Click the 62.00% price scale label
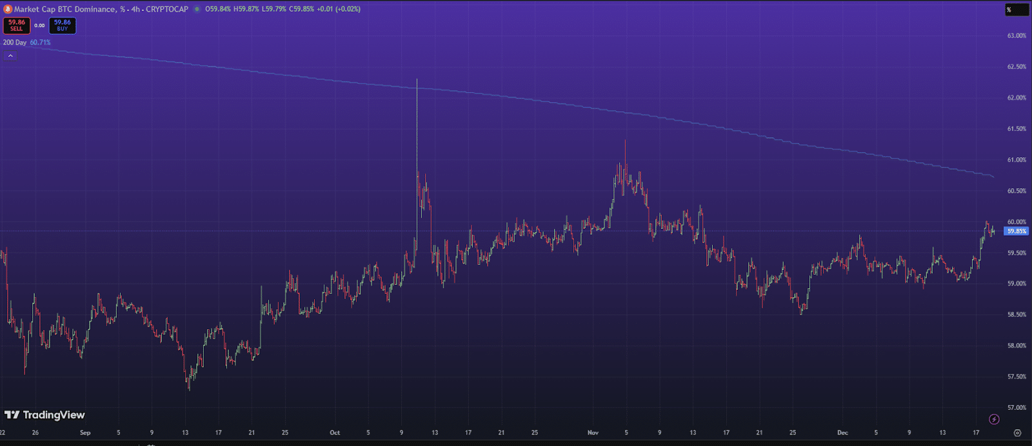1032x446 pixels. [x=1017, y=98]
